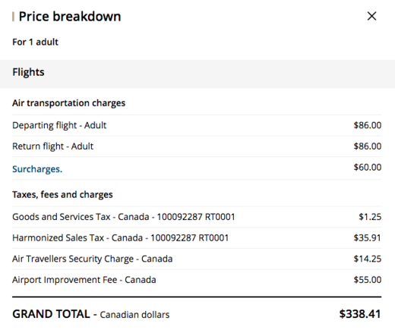
Task: Click the $338.41 grand total amount
Action: pos(360,314)
